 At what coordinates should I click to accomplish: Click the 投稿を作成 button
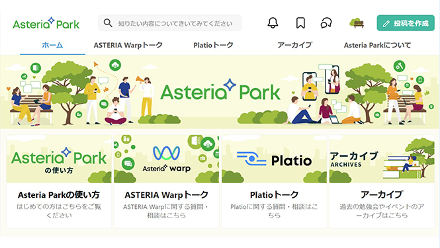pos(406,23)
